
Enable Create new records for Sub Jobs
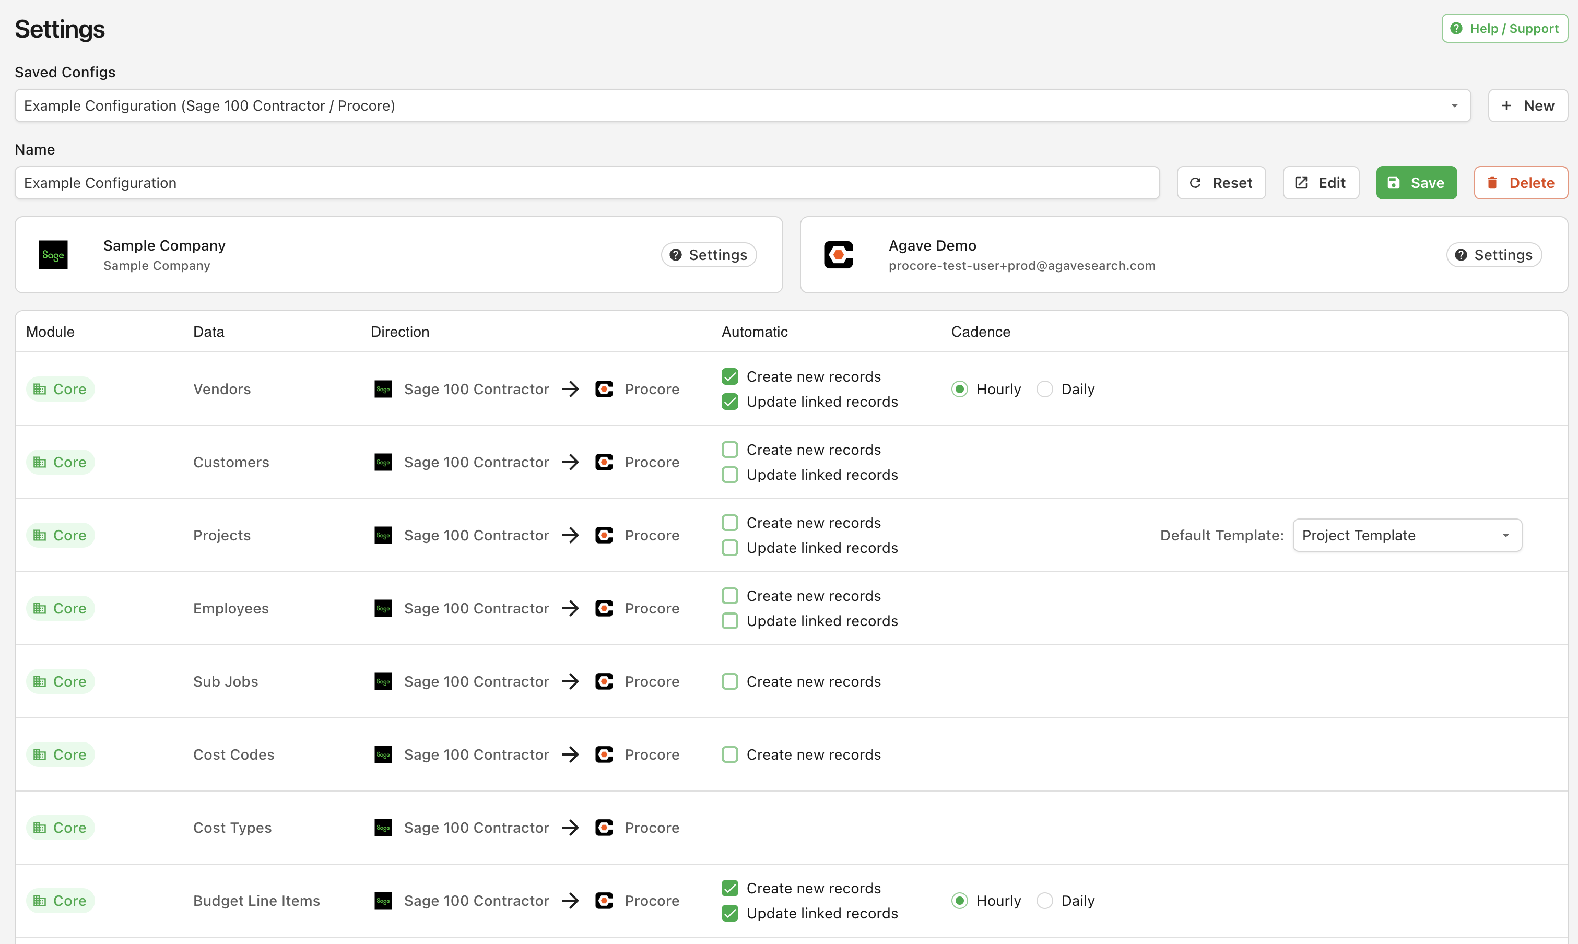[729, 681]
